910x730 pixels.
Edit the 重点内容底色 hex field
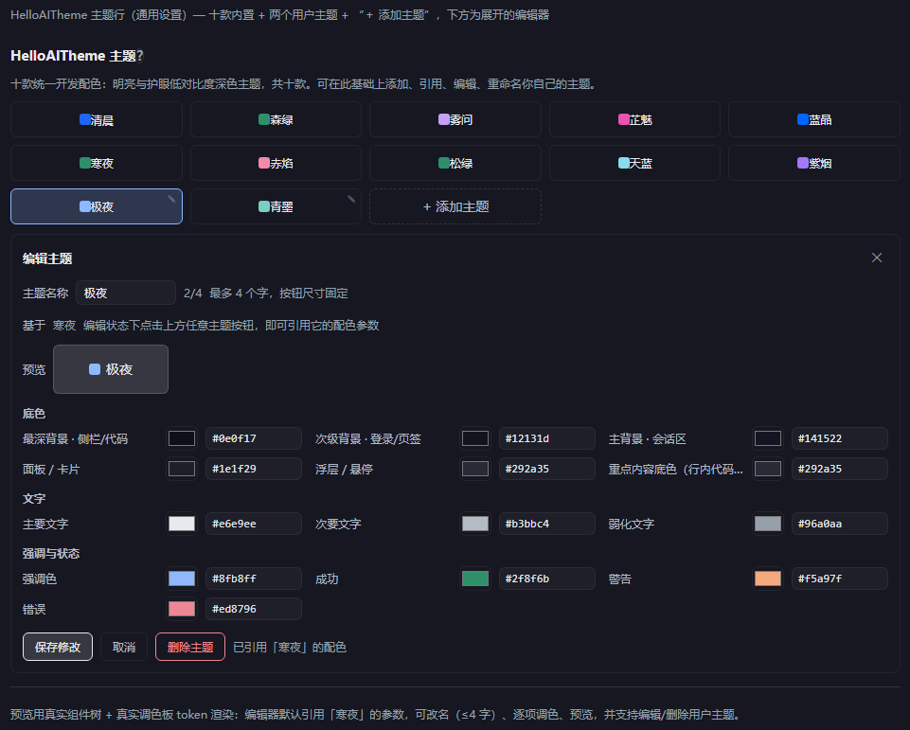pos(840,469)
